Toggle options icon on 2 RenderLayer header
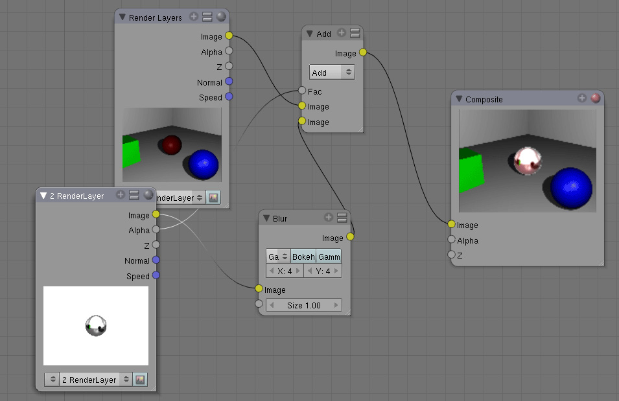The width and height of the screenshot is (619, 401). (x=134, y=194)
